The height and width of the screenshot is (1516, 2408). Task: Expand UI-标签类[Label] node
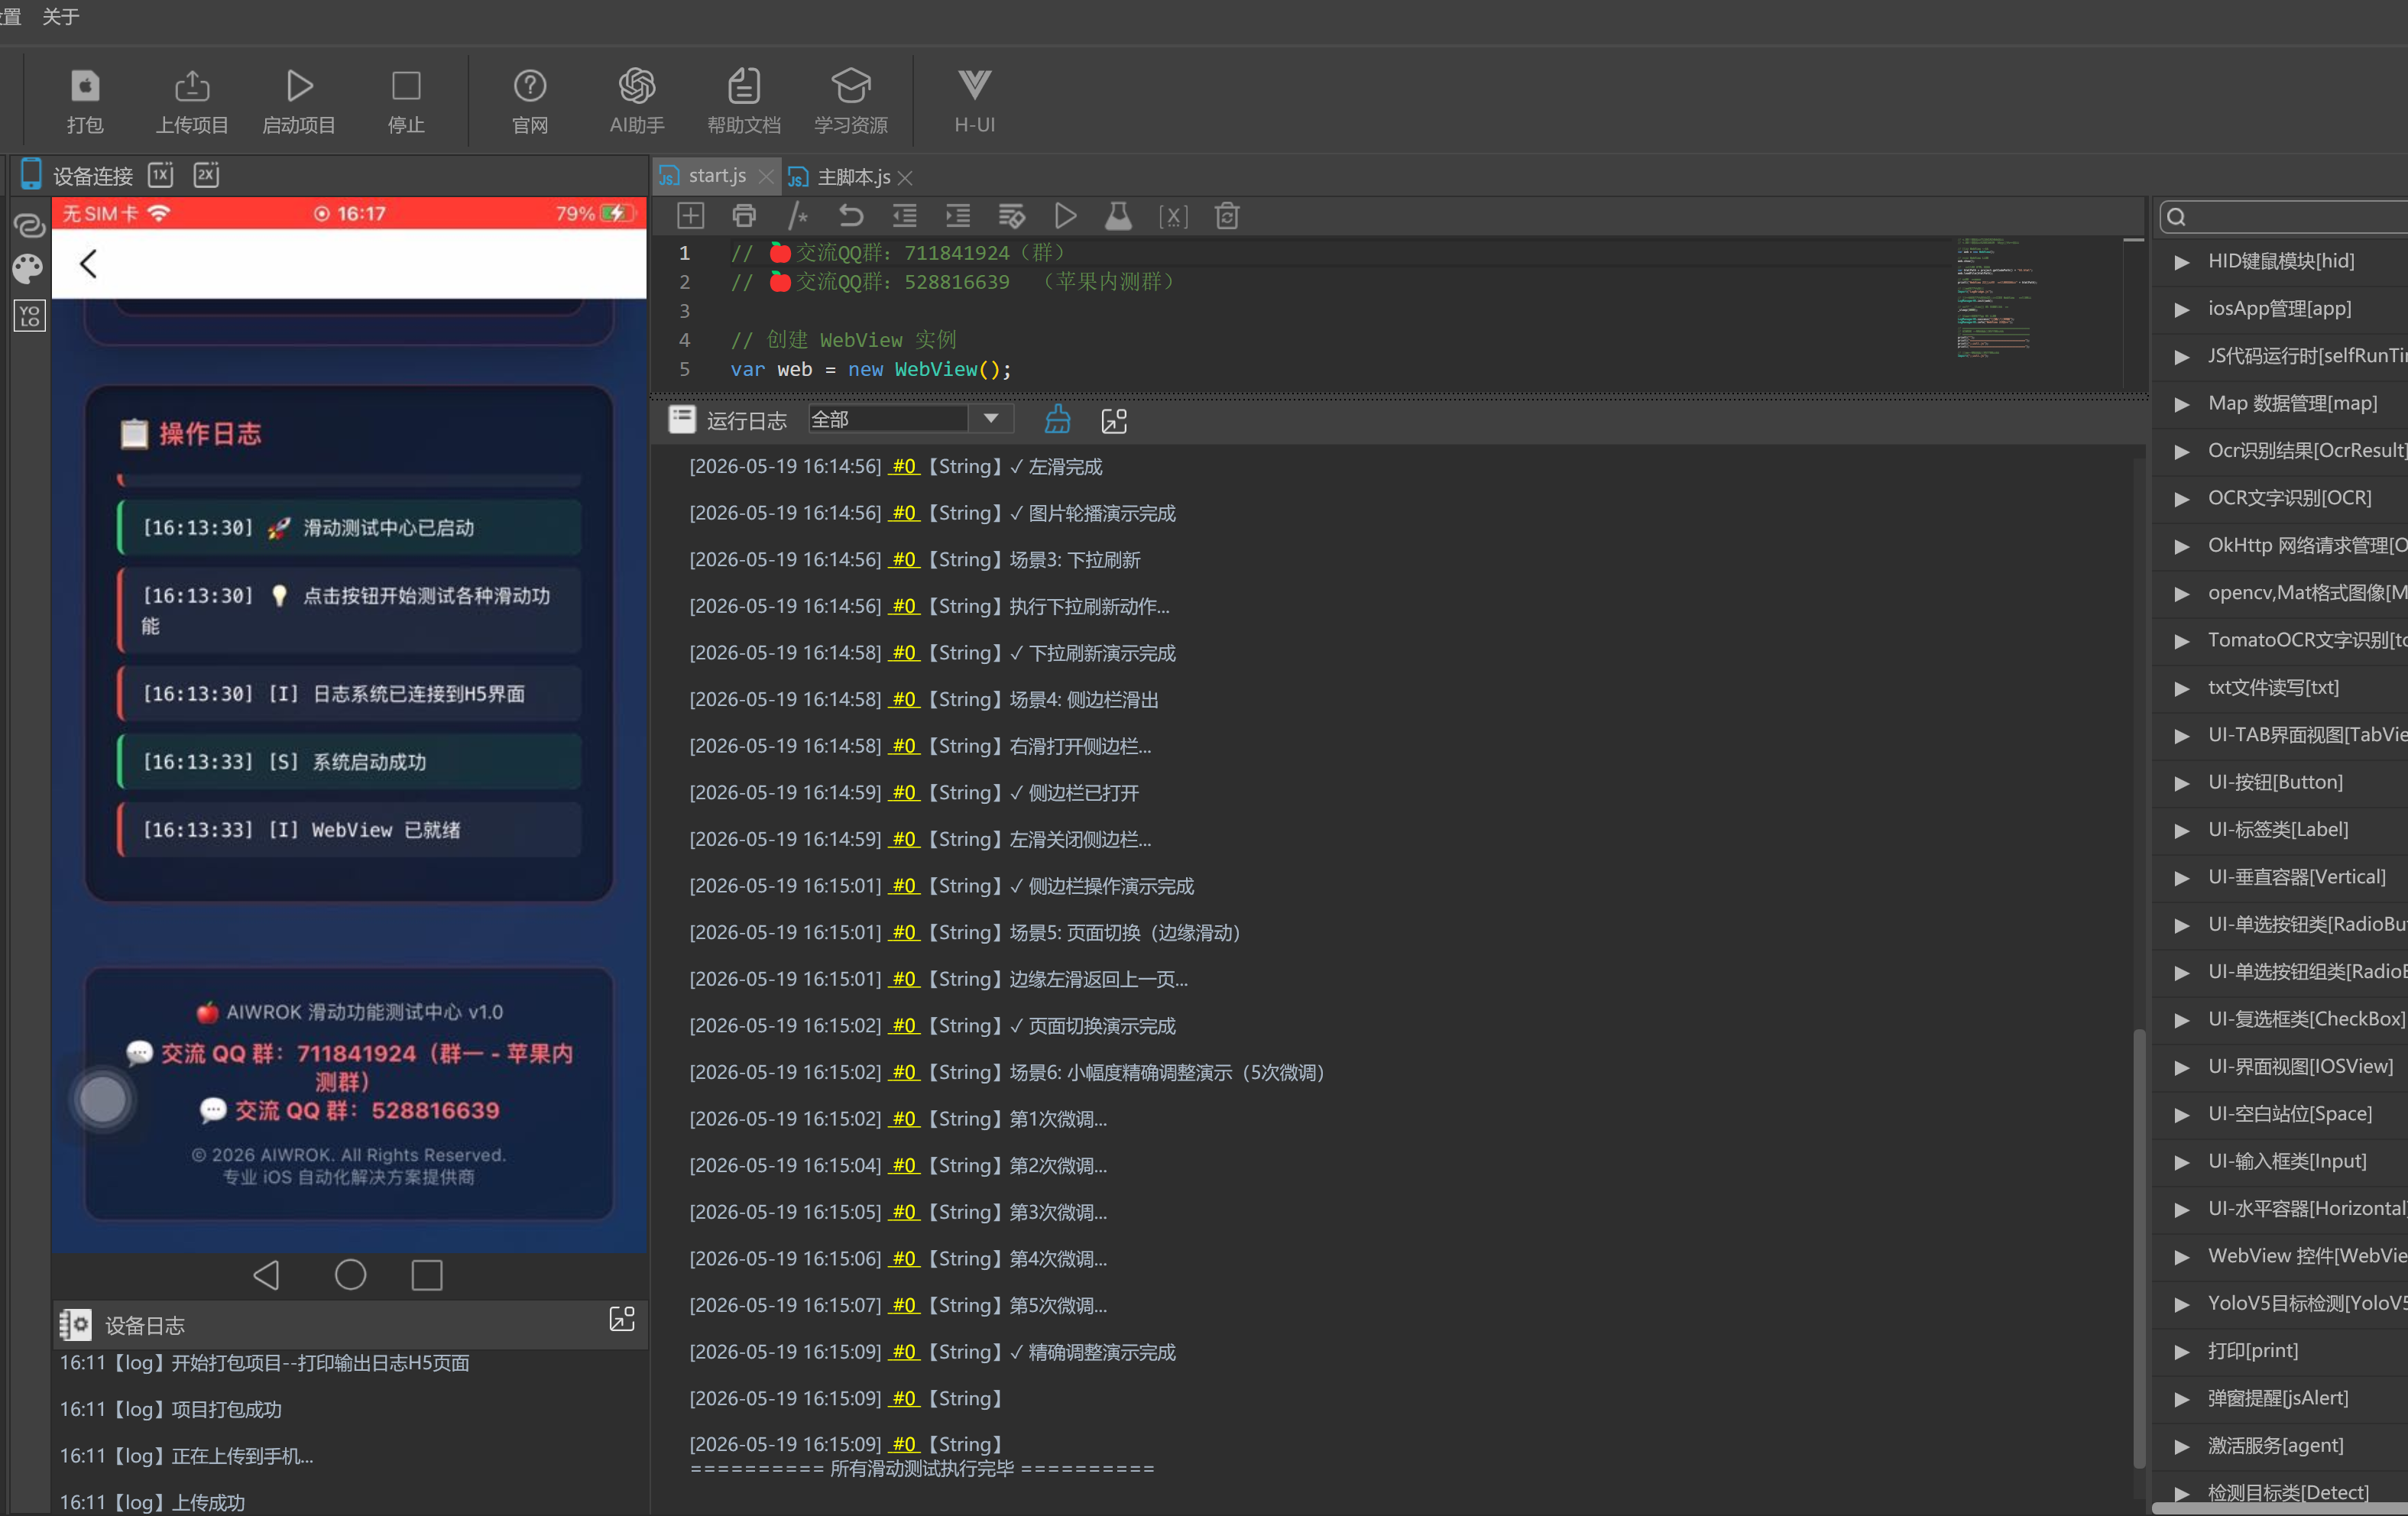click(2183, 830)
